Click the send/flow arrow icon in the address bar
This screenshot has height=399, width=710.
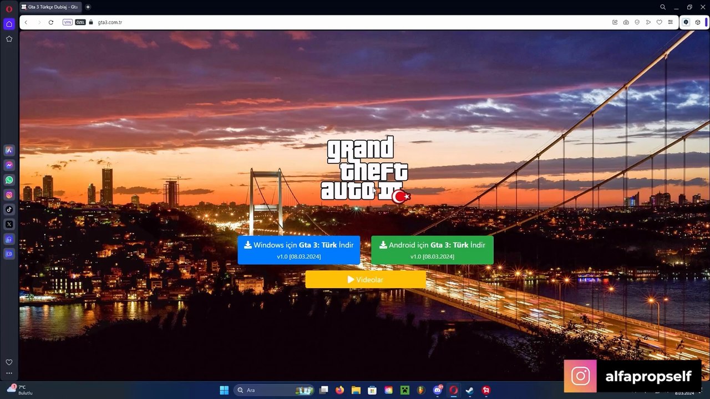[648, 22]
